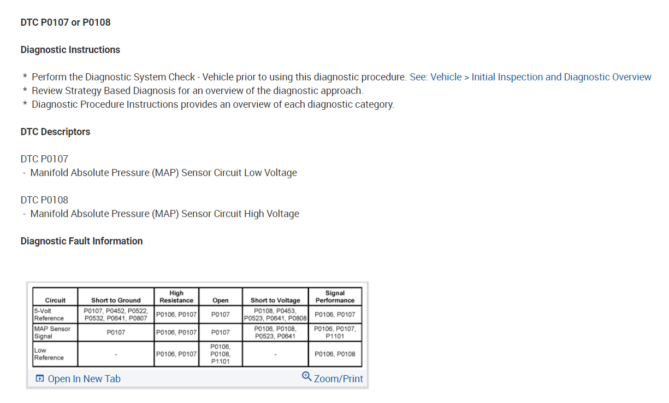Click the 'Review Strategy Based Diagnosis' bullet line
669x403 pixels.
(x=197, y=91)
